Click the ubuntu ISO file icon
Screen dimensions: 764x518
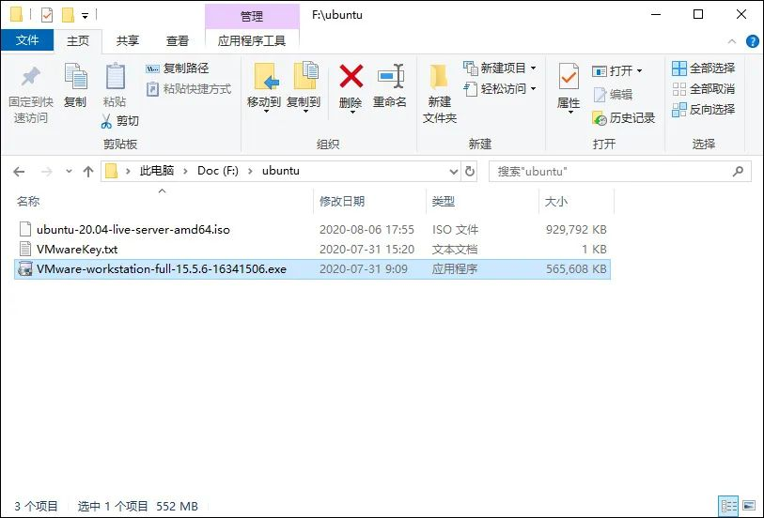(25, 229)
